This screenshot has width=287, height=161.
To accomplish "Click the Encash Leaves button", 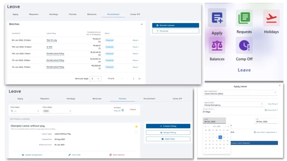I will coord(175,25).
